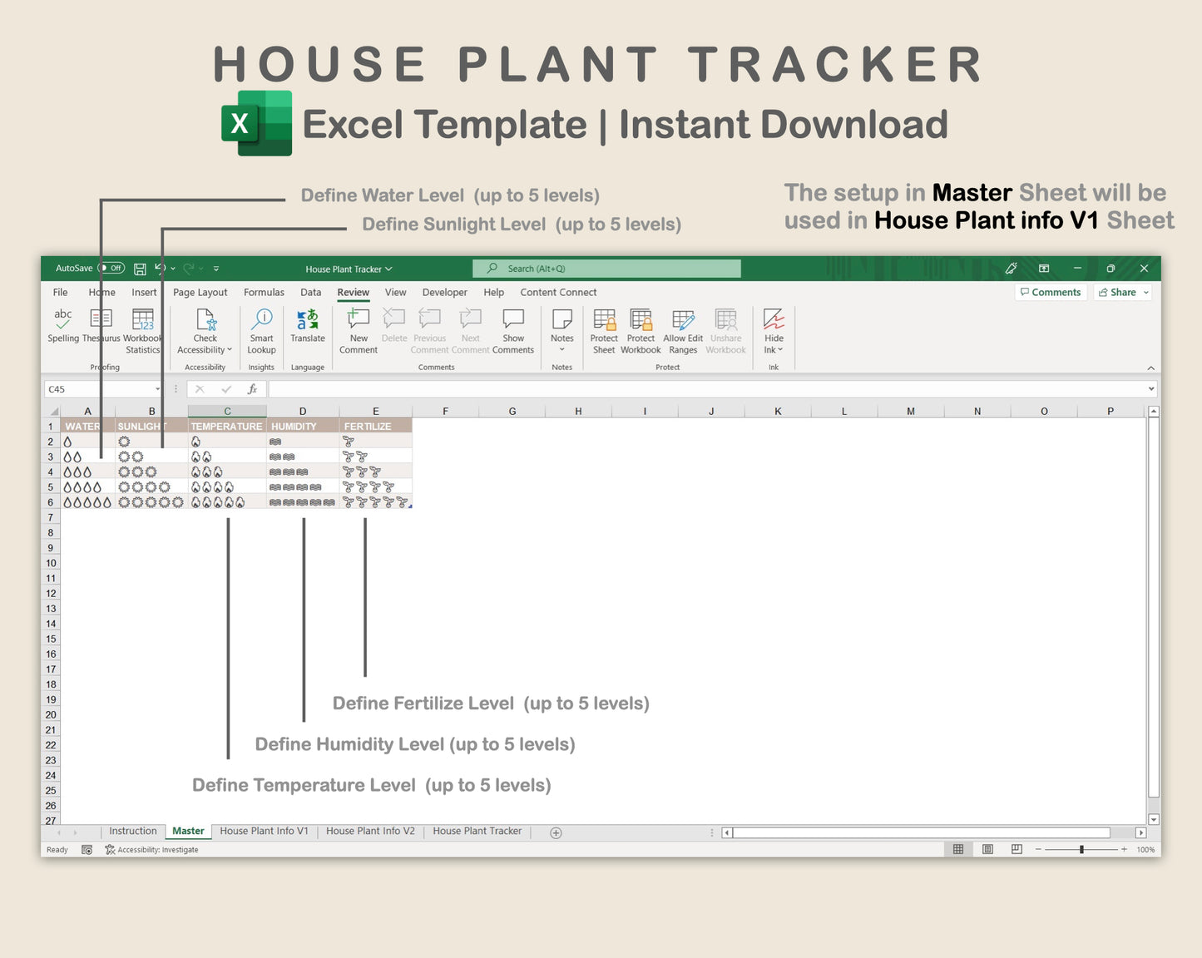Expand the Hide Ink dropdown arrow
1202x958 pixels.
pos(780,350)
